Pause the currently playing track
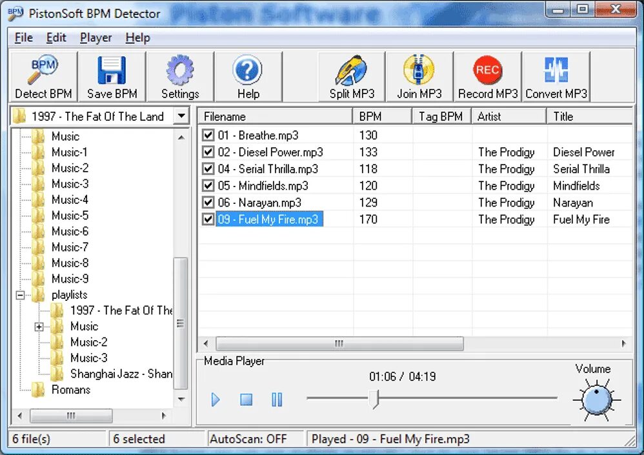 point(276,400)
